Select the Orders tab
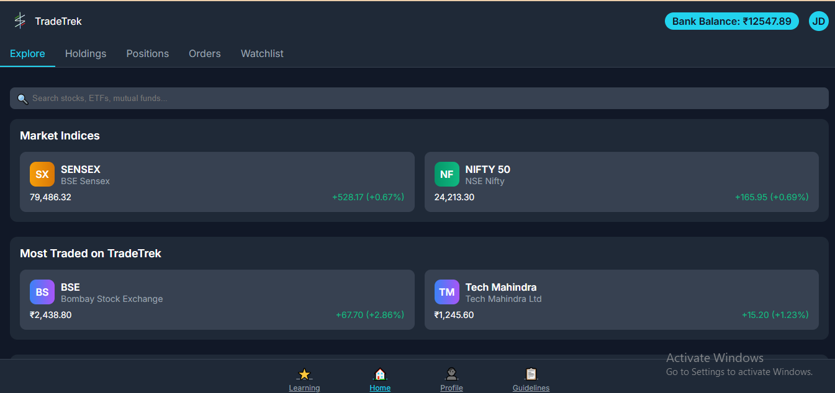Viewport: 835px width, 393px height. pos(205,54)
